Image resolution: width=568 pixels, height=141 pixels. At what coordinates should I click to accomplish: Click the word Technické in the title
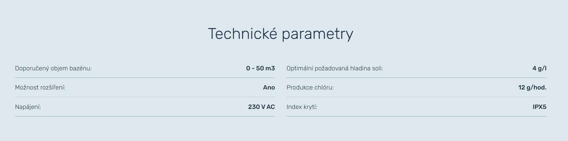[242, 34]
